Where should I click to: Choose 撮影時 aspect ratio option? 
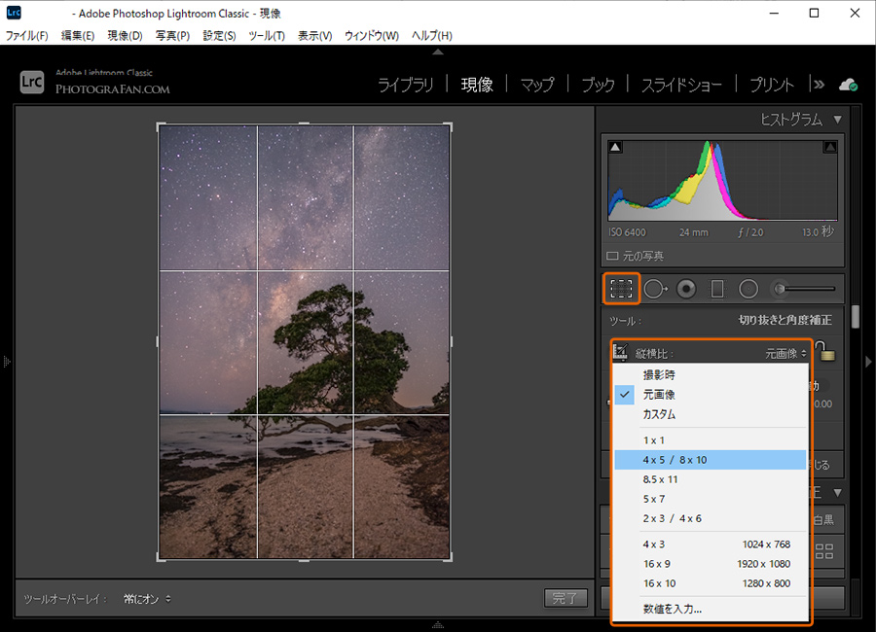pyautogui.click(x=711, y=374)
